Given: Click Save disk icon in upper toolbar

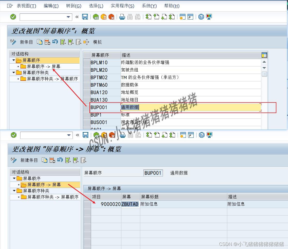Looking at the screenshot, I should pyautogui.click(x=85, y=17).
